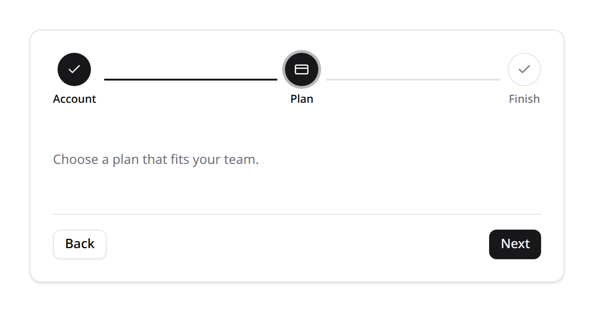Viewport: 594px width, 312px height.
Task: Click the horizontal divider above the buttons
Action: click(297, 214)
